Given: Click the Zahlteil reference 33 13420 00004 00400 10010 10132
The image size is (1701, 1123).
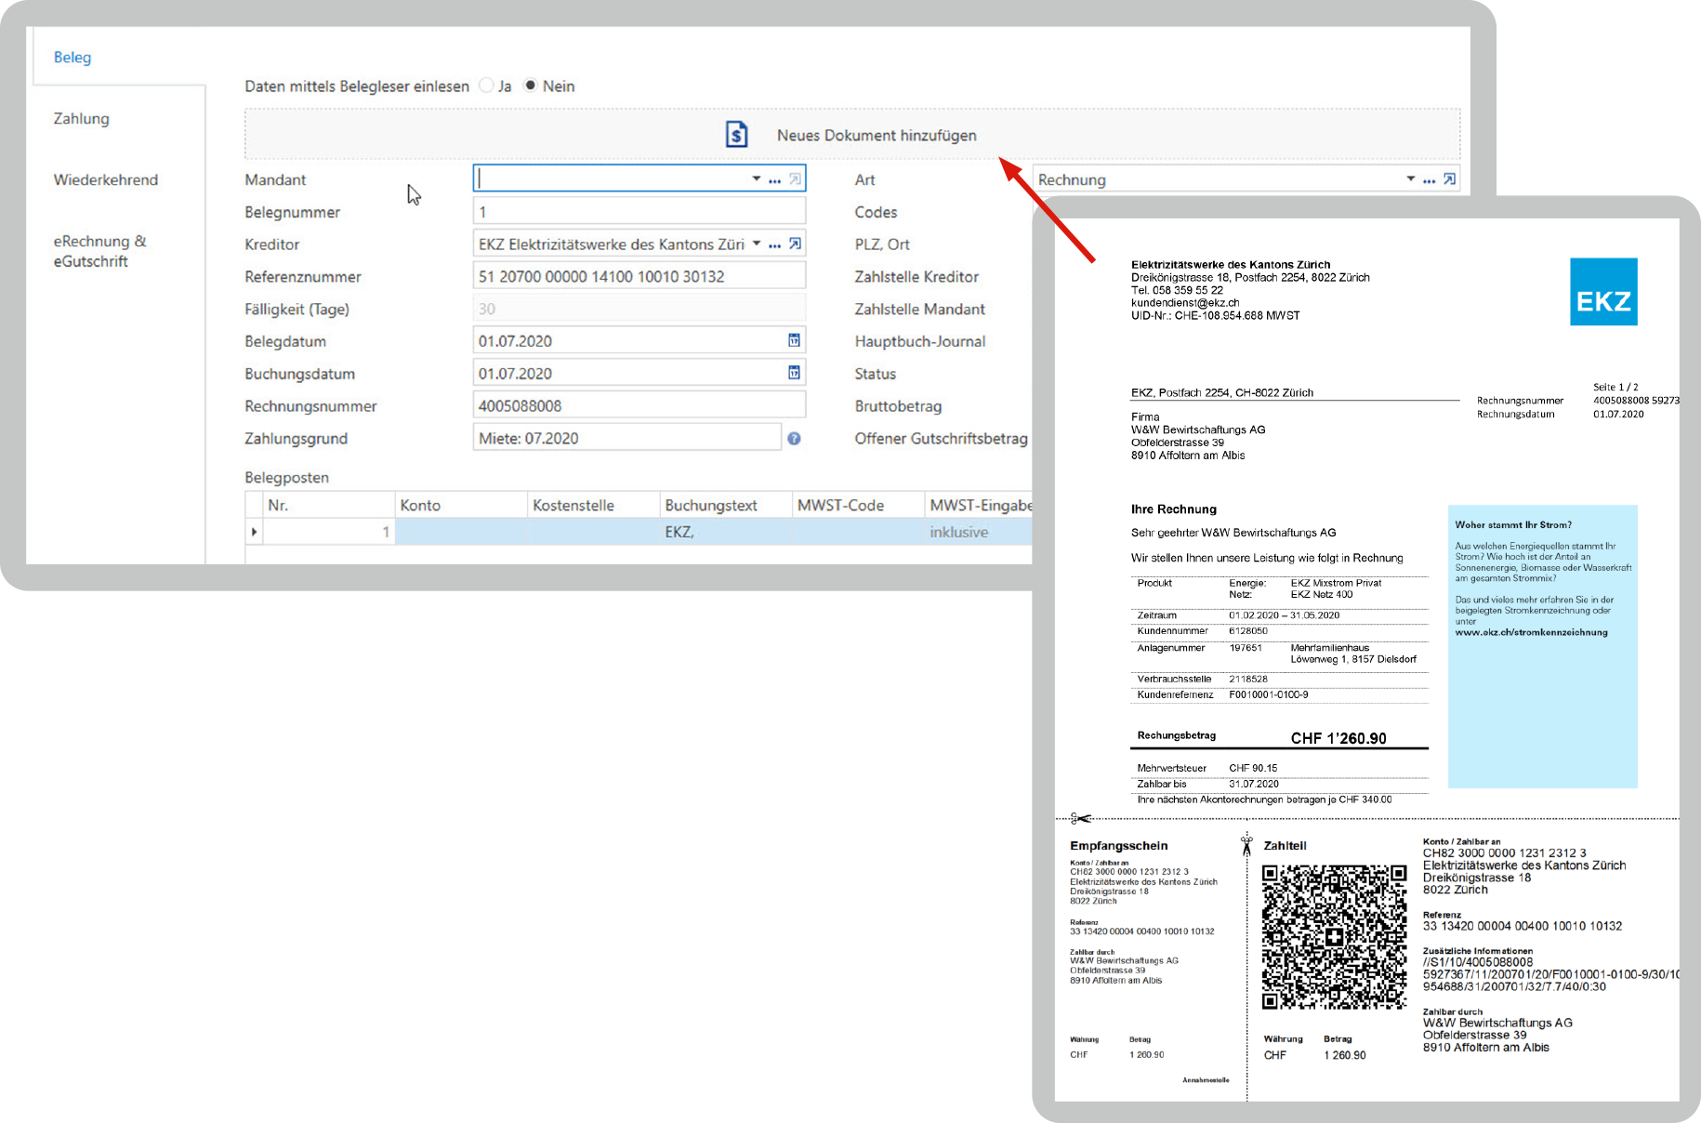Looking at the screenshot, I should pos(1523,926).
